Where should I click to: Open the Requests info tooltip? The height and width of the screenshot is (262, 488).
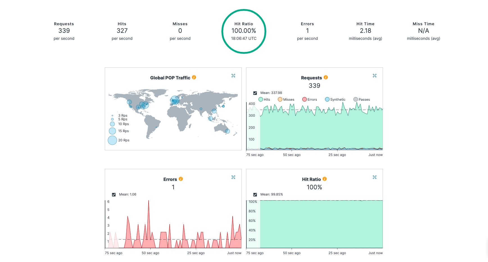tap(325, 77)
